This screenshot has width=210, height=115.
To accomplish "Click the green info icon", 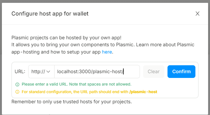I will click(17, 84).
